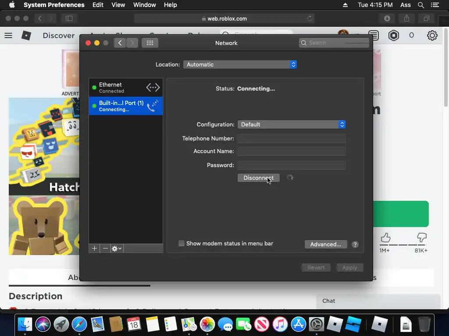Open Messages from the Dock
This screenshot has height=336, width=449.
(225, 324)
